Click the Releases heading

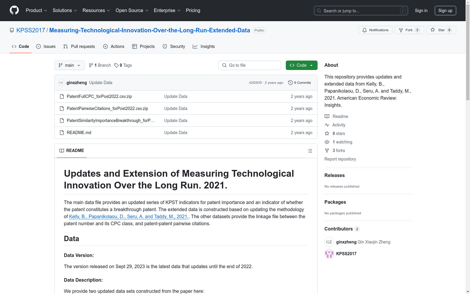335,175
